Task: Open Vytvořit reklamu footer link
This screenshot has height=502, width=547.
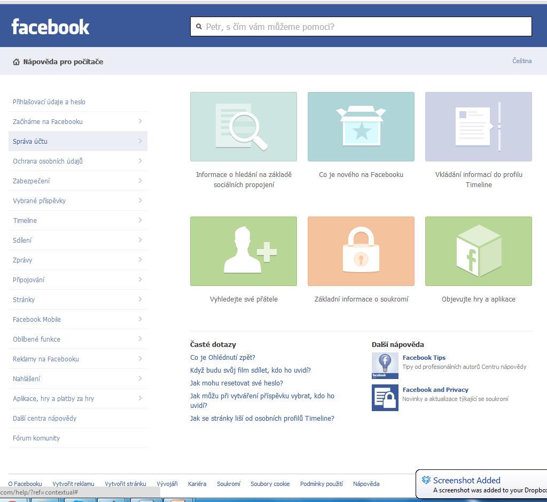Action: 73,484
